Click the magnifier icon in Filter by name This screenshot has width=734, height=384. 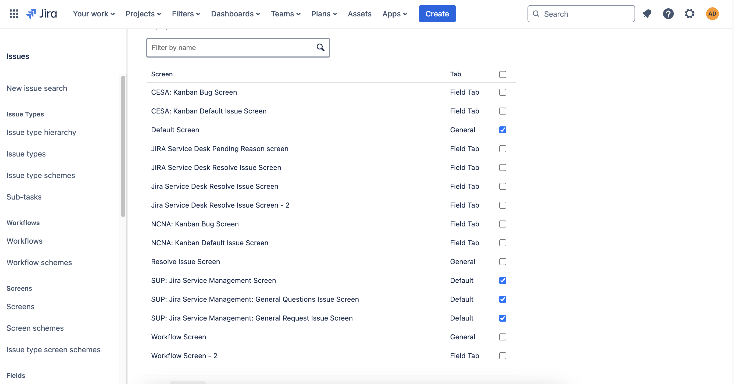pyautogui.click(x=320, y=48)
